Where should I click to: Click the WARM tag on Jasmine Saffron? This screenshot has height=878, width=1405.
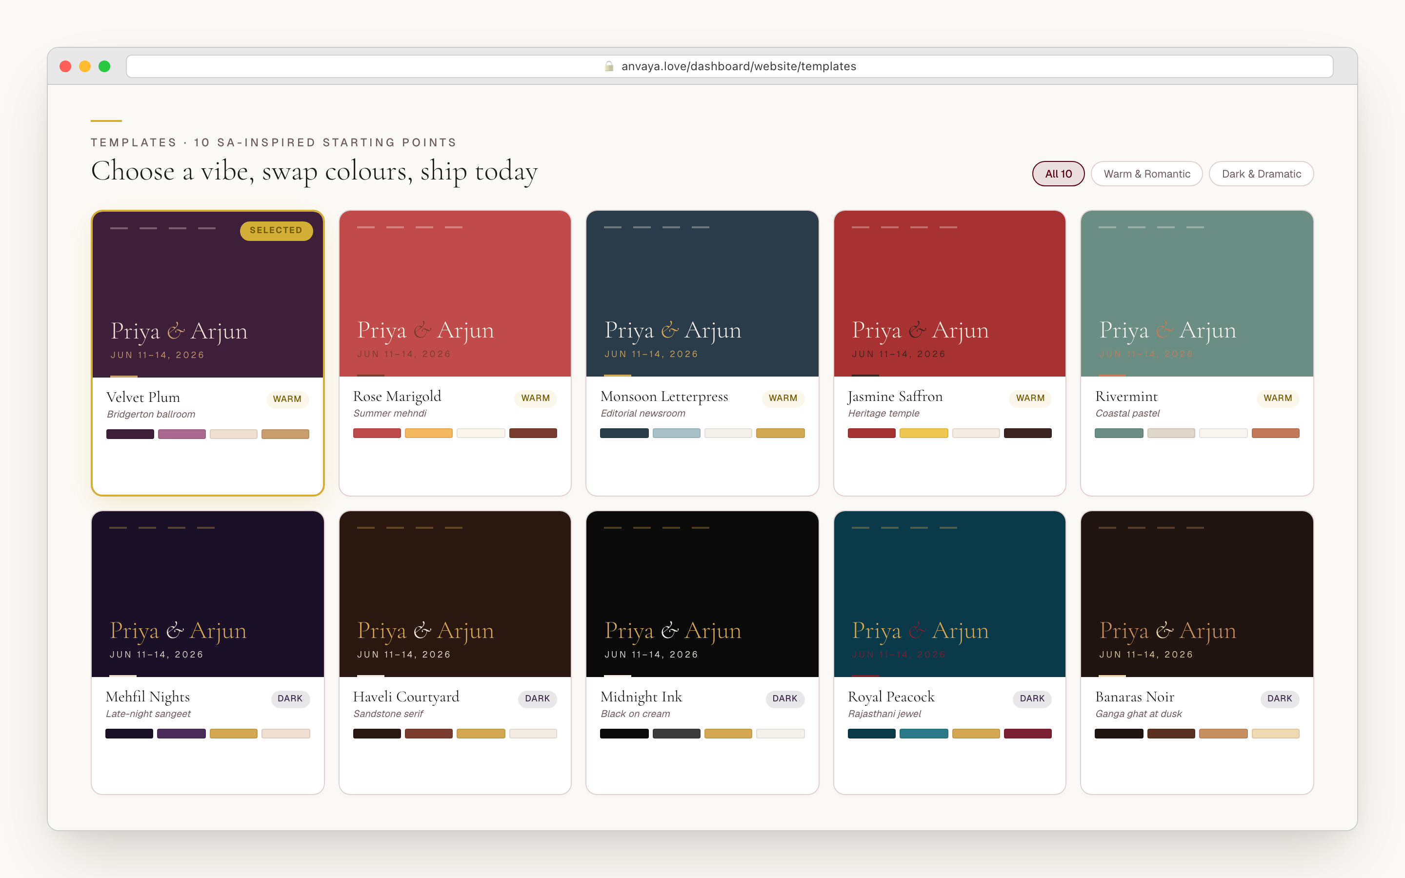pyautogui.click(x=1030, y=398)
